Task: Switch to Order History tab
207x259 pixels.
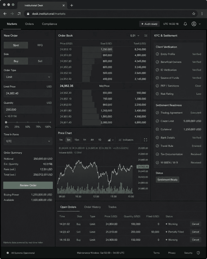Action: 92,207
